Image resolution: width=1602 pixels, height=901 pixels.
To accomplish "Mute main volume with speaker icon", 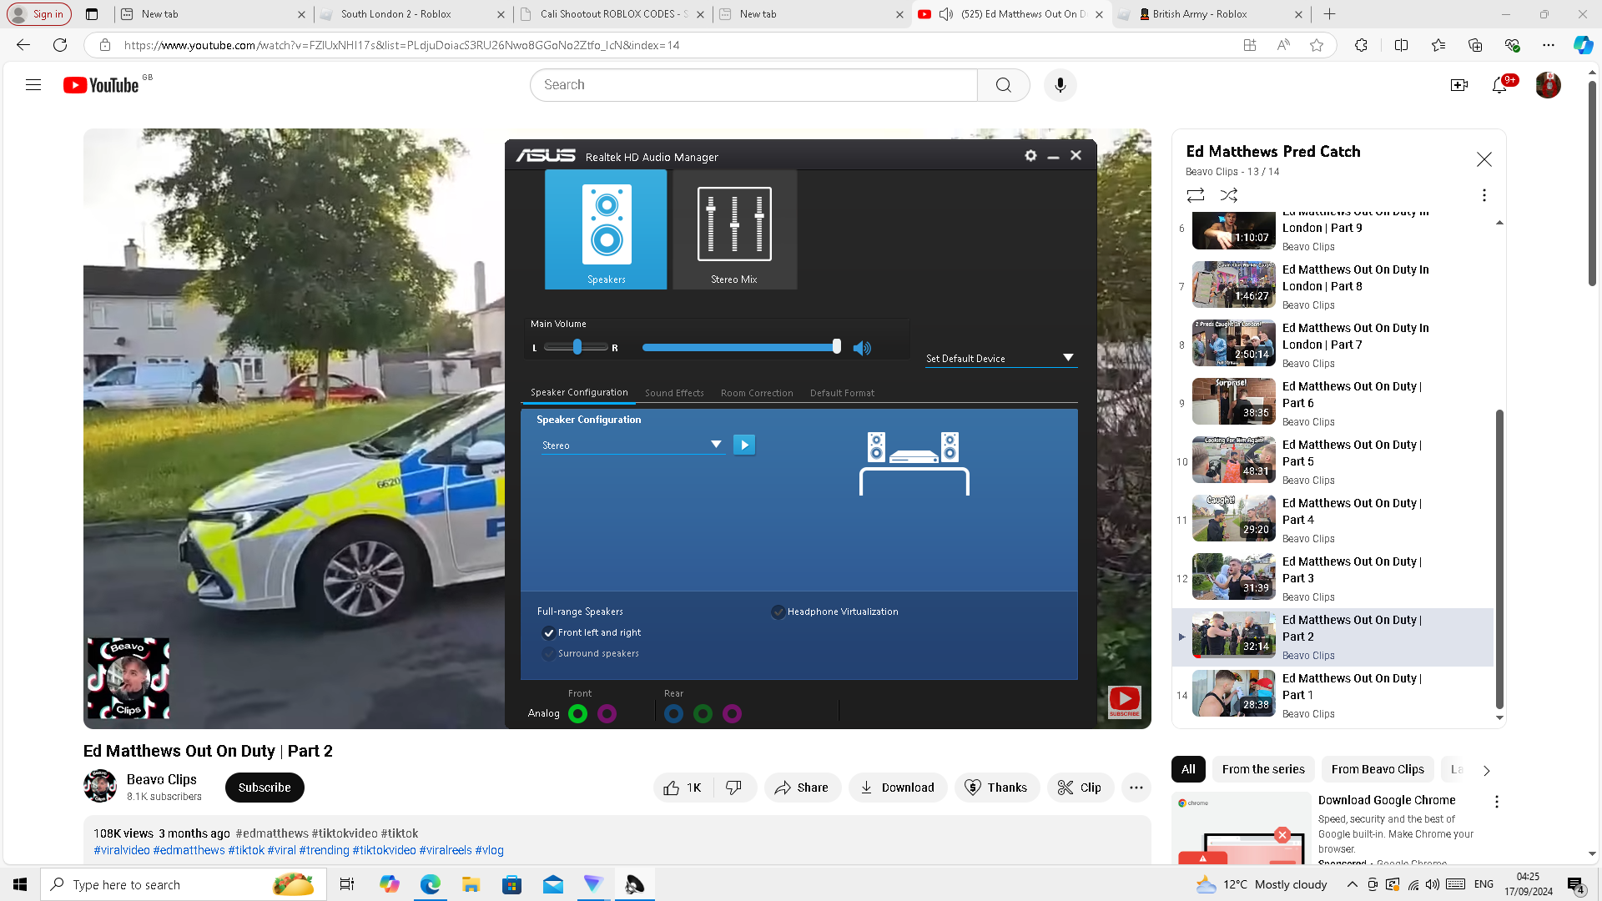I will click(862, 348).
